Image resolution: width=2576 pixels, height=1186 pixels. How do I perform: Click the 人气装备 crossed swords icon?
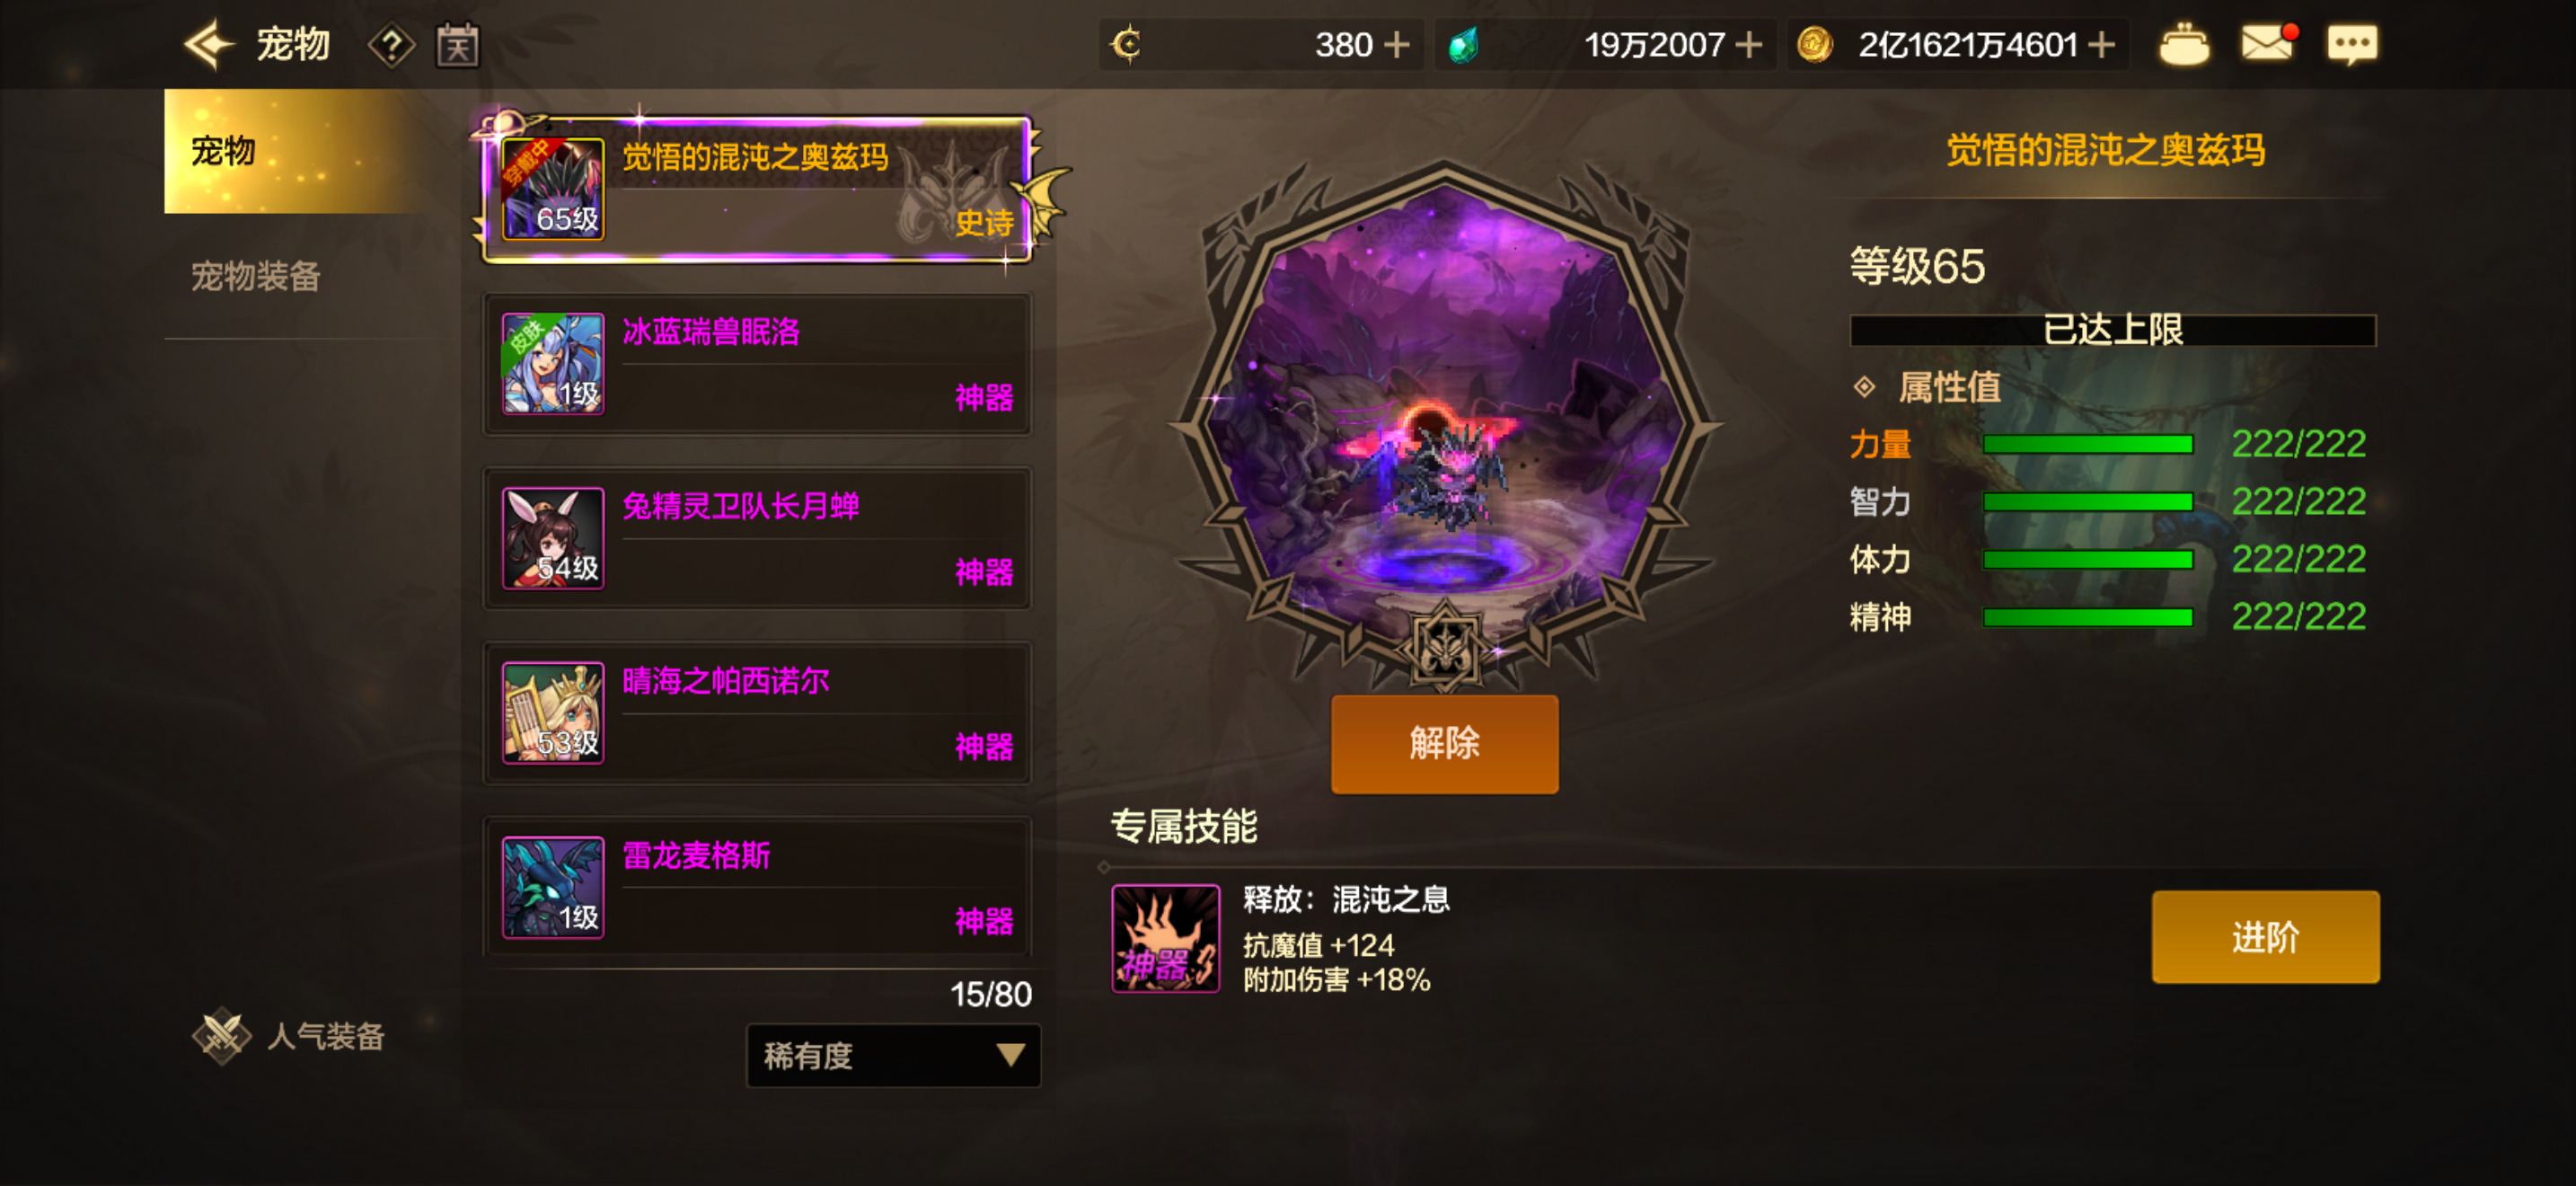pyautogui.click(x=221, y=1035)
